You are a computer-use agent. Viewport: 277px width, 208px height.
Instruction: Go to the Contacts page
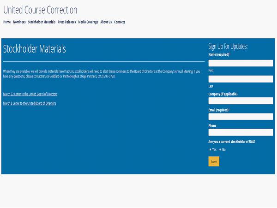[120, 22]
